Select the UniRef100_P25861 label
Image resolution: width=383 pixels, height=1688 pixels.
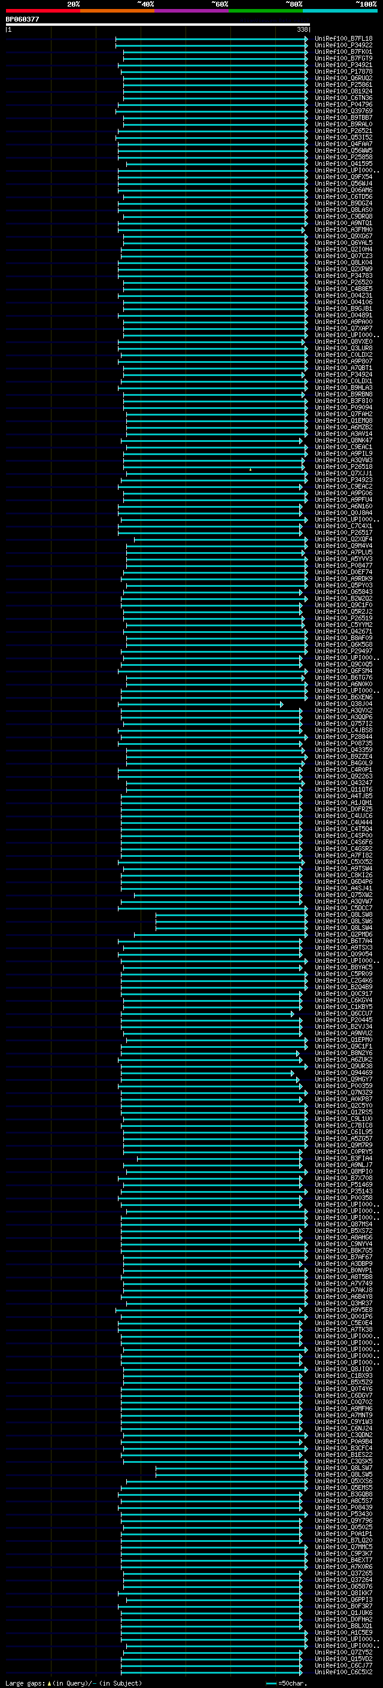point(343,84)
